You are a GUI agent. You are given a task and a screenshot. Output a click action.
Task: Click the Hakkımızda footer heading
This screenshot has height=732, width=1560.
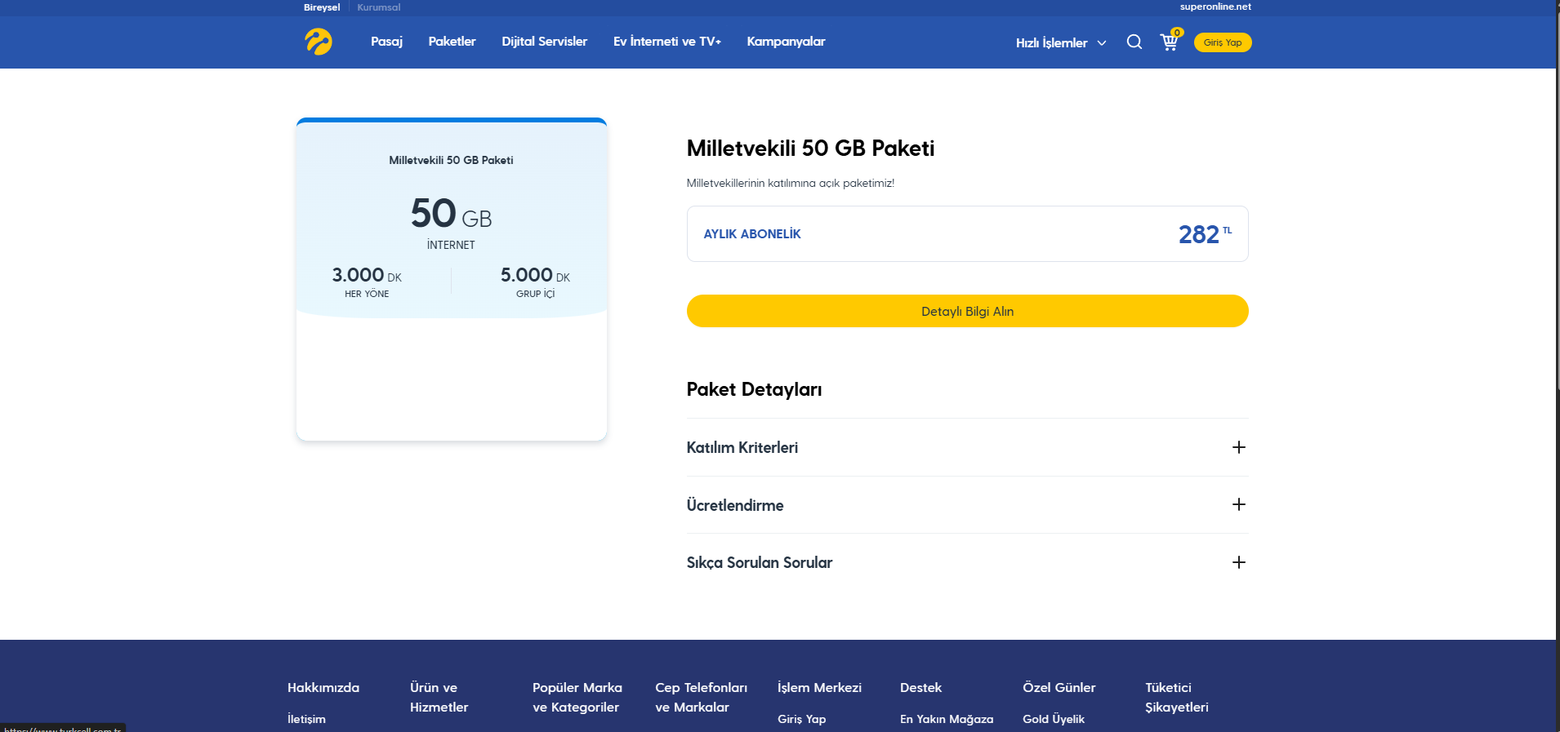(x=323, y=688)
